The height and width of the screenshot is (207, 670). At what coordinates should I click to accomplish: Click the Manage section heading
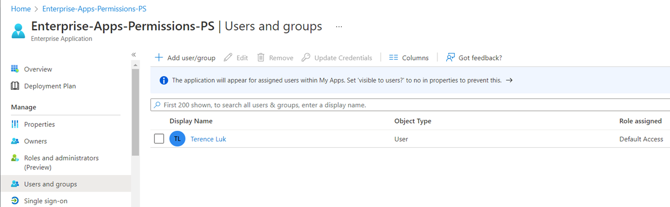[x=24, y=107]
